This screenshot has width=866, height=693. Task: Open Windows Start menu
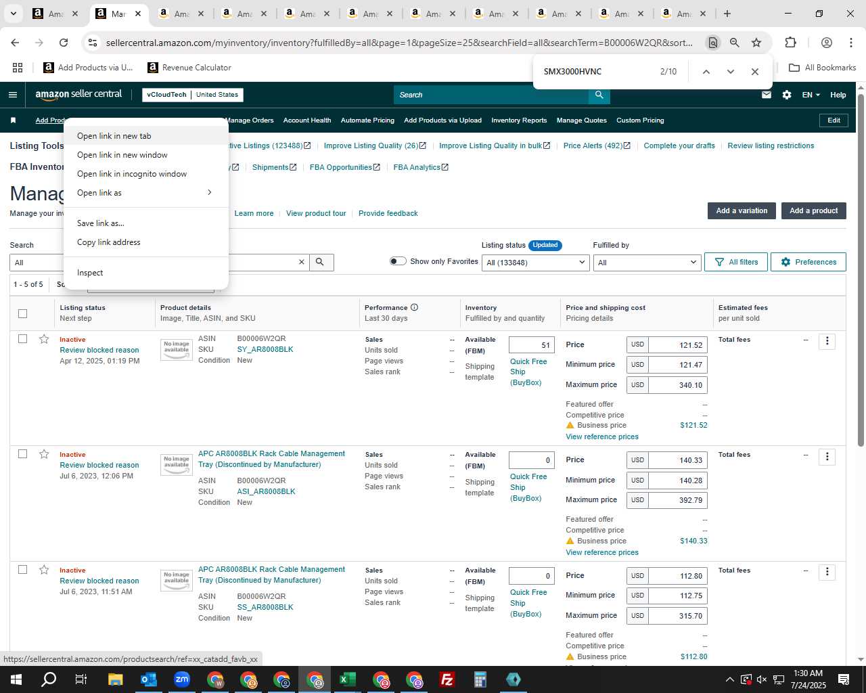[x=16, y=679]
